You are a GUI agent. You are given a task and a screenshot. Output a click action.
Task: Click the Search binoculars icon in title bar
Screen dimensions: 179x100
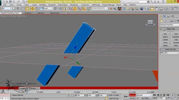(x=148, y=2)
